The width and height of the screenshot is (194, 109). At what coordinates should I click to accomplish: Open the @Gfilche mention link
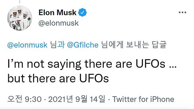pos(83,45)
